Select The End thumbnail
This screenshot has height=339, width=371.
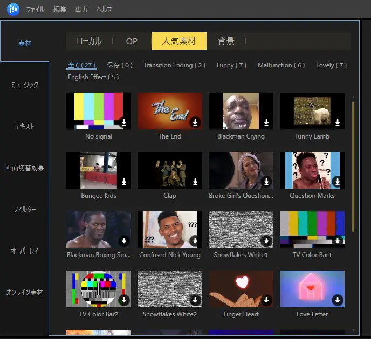point(170,111)
